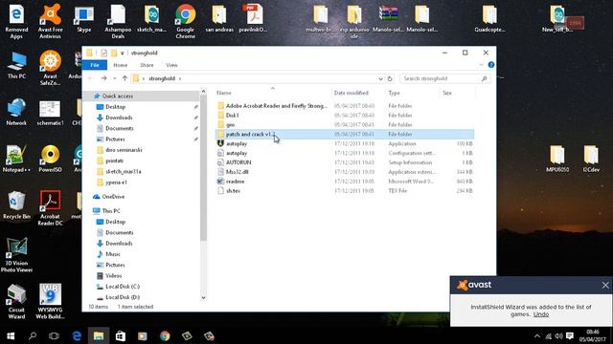Select the WYSIWYG Web Builder desktop icon

[x=50, y=302]
